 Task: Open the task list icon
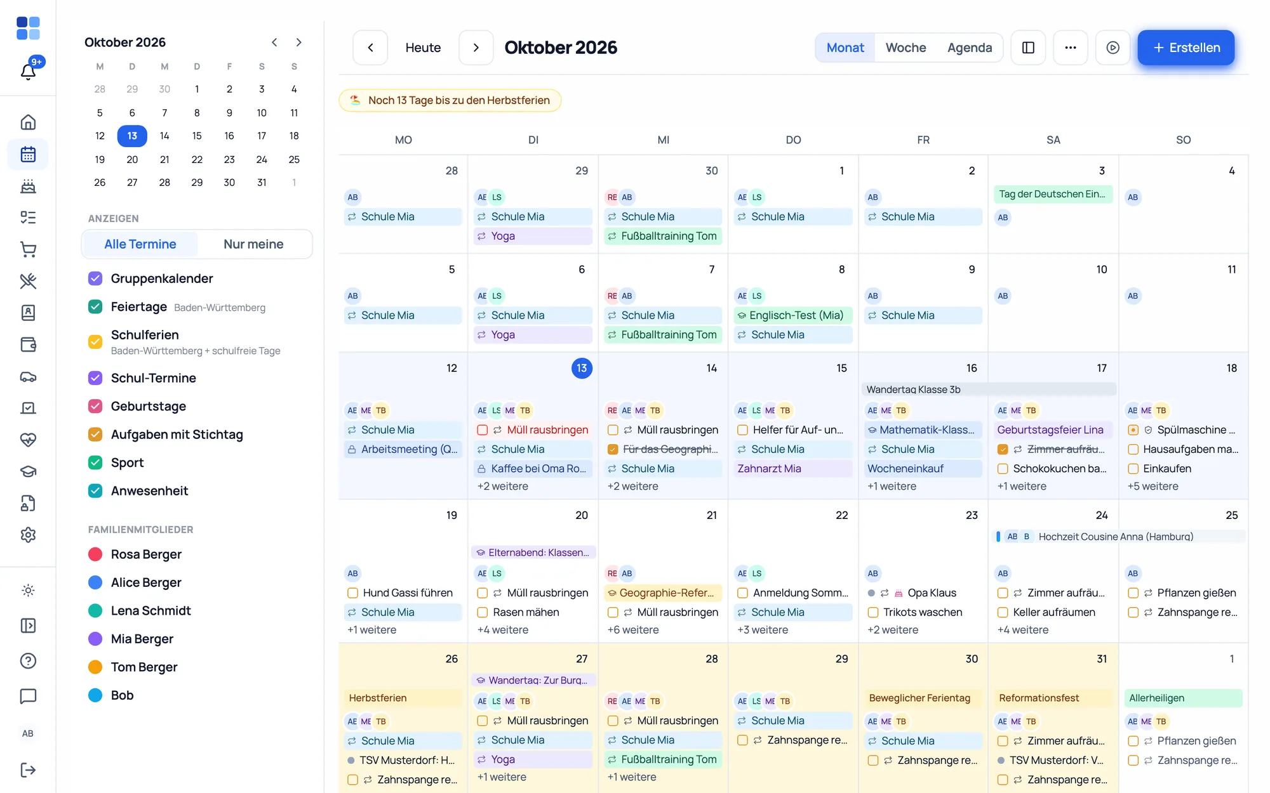[28, 218]
